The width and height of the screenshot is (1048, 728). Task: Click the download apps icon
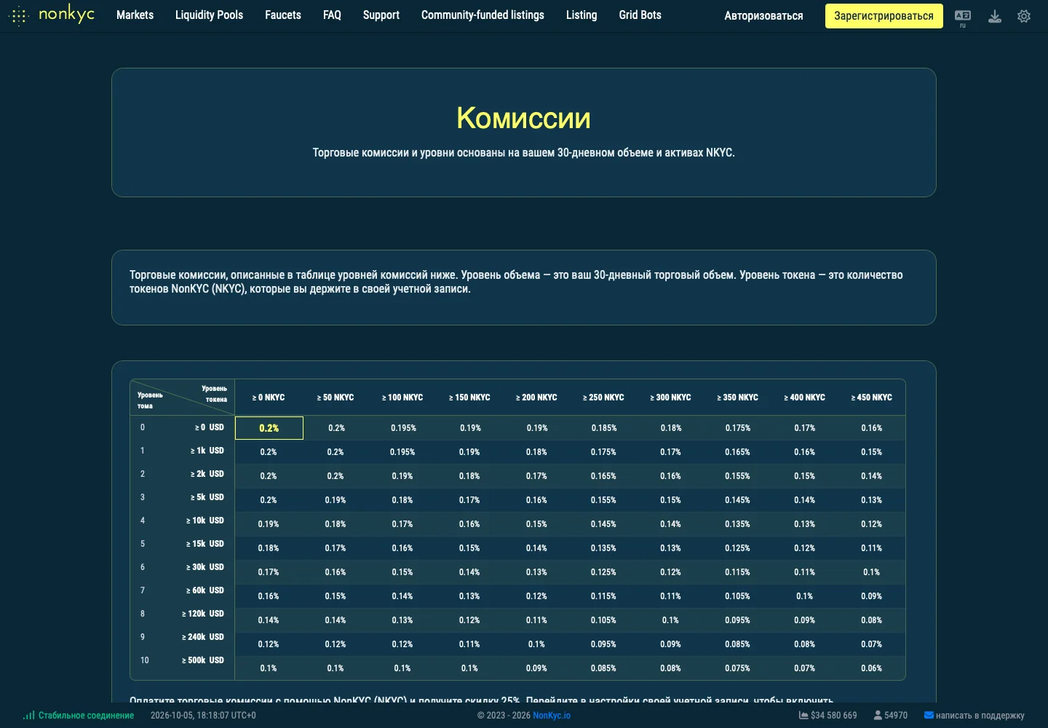tap(995, 16)
